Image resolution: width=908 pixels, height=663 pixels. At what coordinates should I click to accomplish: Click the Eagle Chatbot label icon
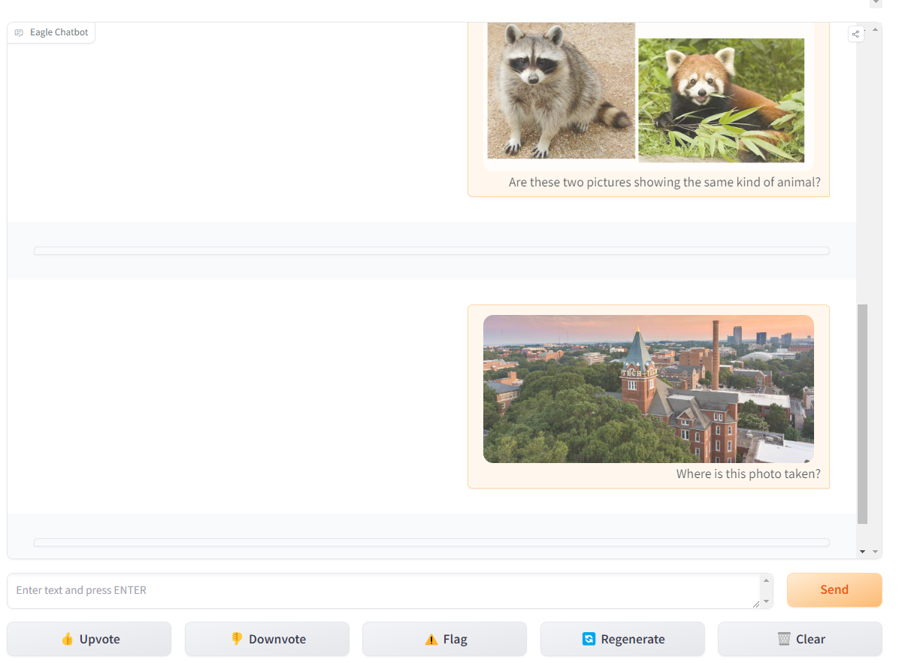pyautogui.click(x=19, y=33)
